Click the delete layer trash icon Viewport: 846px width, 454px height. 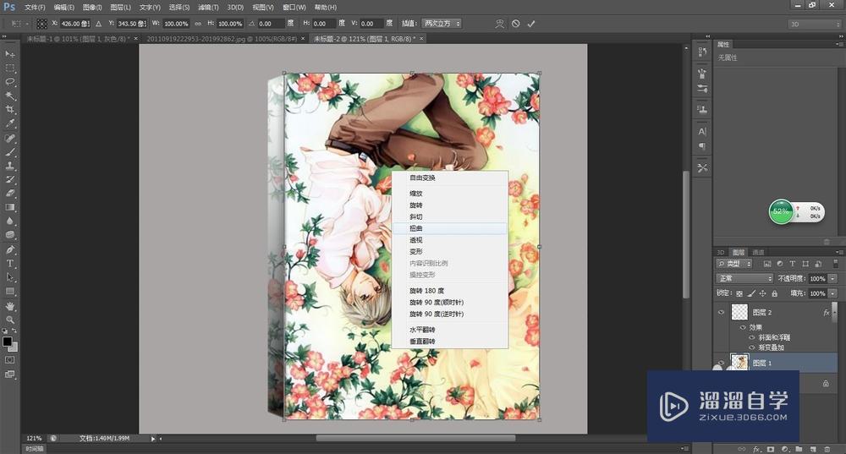[825, 448]
